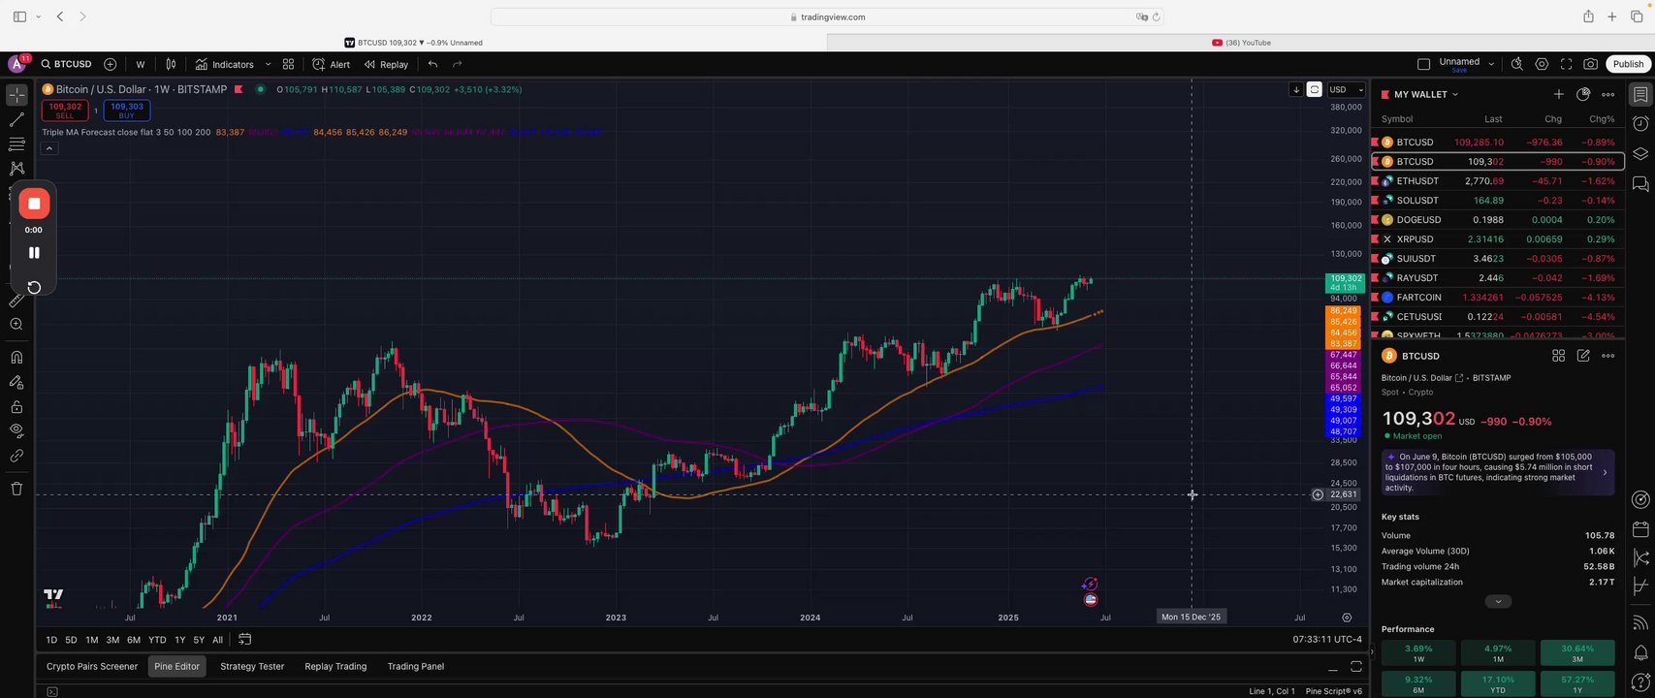This screenshot has width=1655, height=698.
Task: Toggle stay in drawing mode pencil-lock
Action: point(16,382)
